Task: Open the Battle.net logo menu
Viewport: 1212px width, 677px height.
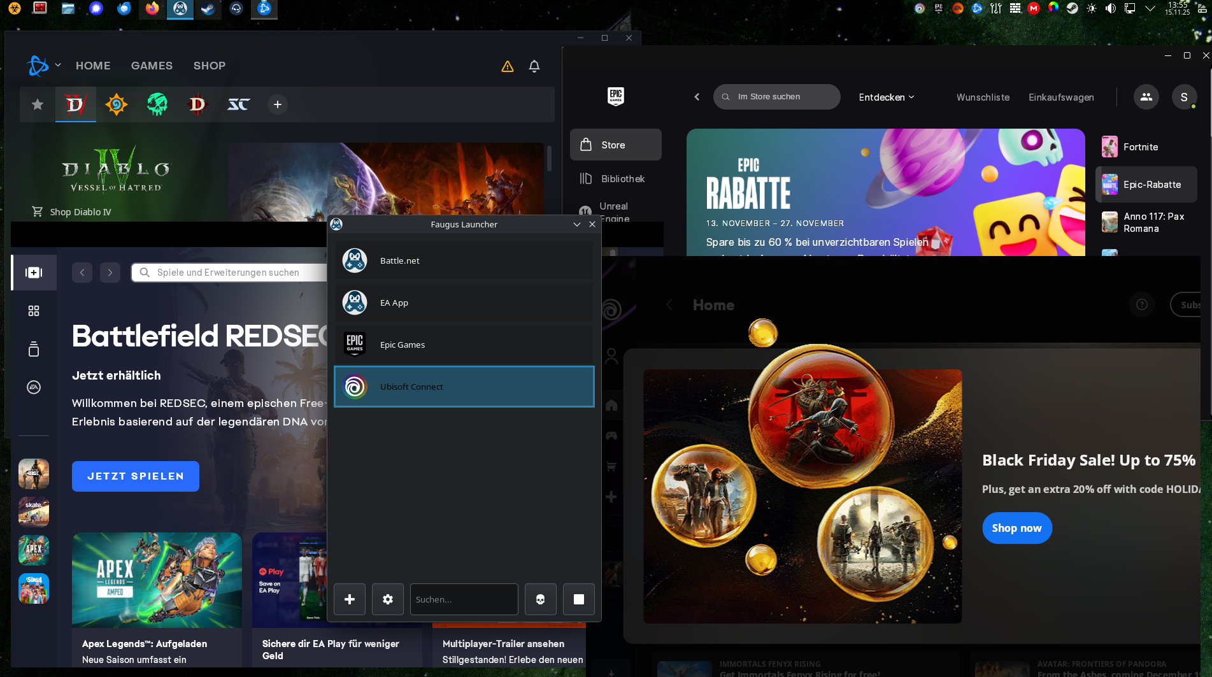Action: [43, 66]
